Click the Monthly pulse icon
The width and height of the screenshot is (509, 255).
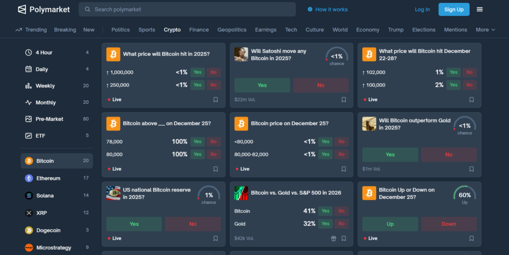point(28,102)
